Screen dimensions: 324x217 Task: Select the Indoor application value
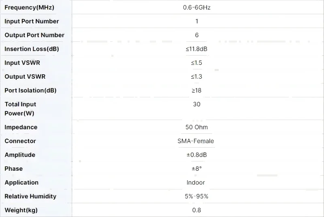point(196,182)
